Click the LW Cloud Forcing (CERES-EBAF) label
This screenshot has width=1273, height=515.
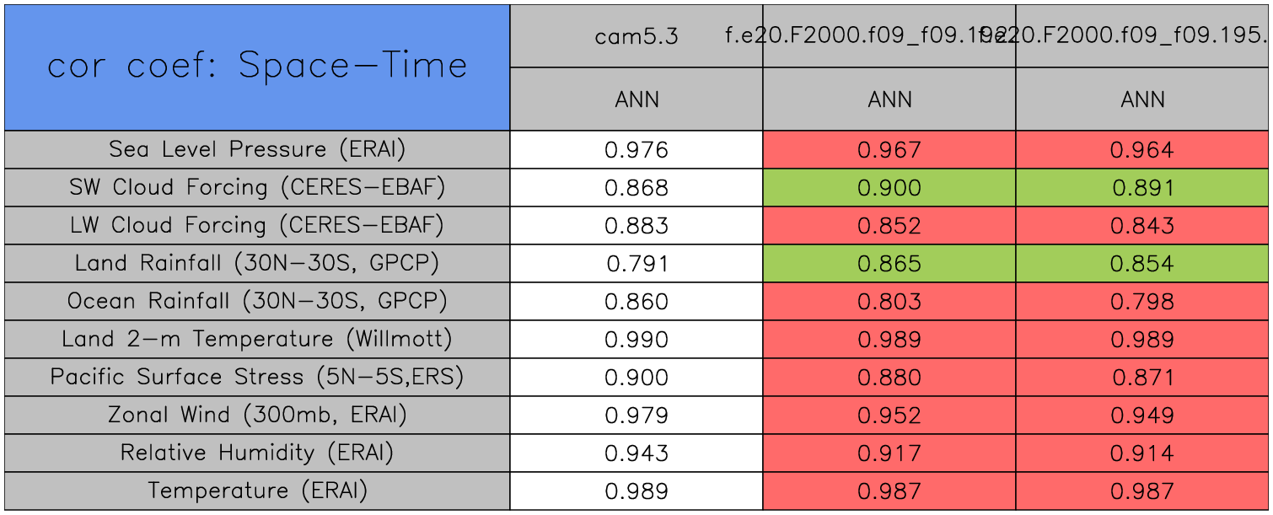click(x=257, y=226)
